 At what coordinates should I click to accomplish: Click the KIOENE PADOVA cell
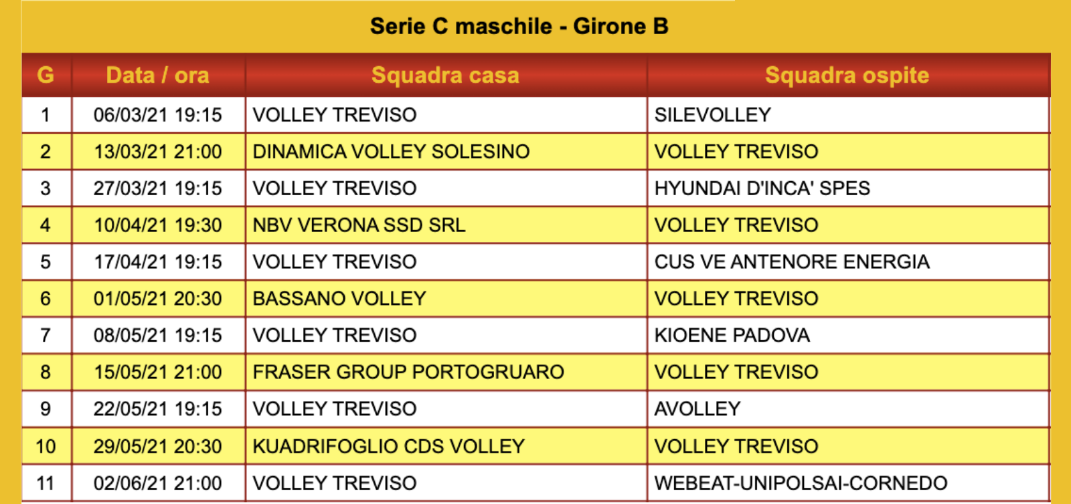point(732,336)
